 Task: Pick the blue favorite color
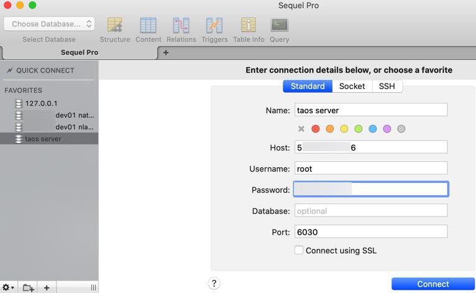point(373,129)
